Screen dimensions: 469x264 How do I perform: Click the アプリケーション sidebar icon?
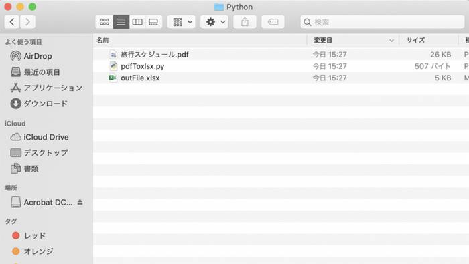click(15, 88)
